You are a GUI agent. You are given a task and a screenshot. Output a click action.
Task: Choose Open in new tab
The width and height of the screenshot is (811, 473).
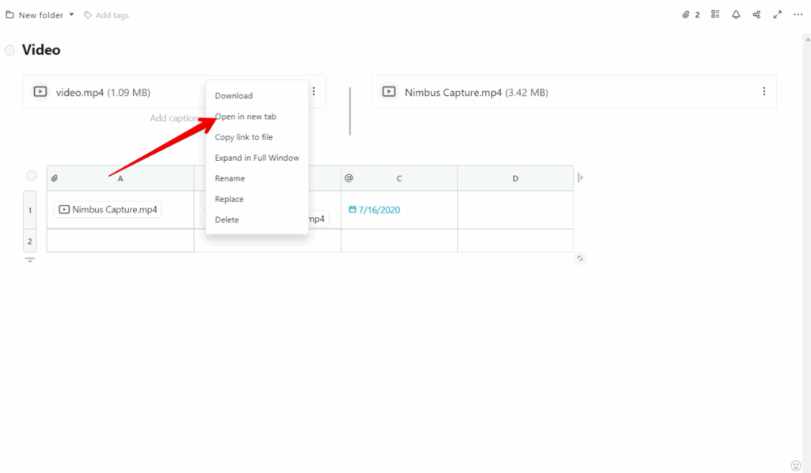[246, 116]
